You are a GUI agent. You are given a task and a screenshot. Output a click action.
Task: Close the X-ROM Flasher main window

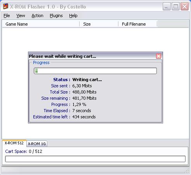pos(184,7)
